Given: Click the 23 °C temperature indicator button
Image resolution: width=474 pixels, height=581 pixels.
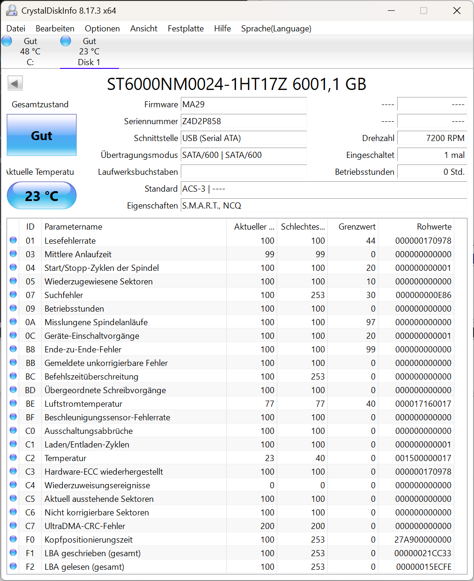Looking at the screenshot, I should pos(42,195).
